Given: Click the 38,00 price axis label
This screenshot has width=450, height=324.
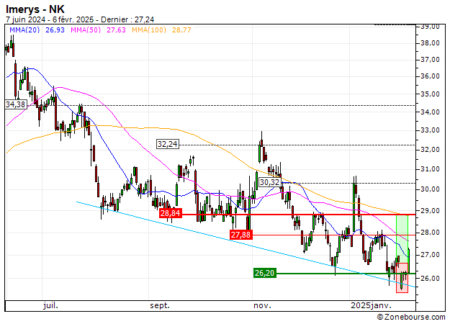Looking at the screenshot, I should pos(430,43).
